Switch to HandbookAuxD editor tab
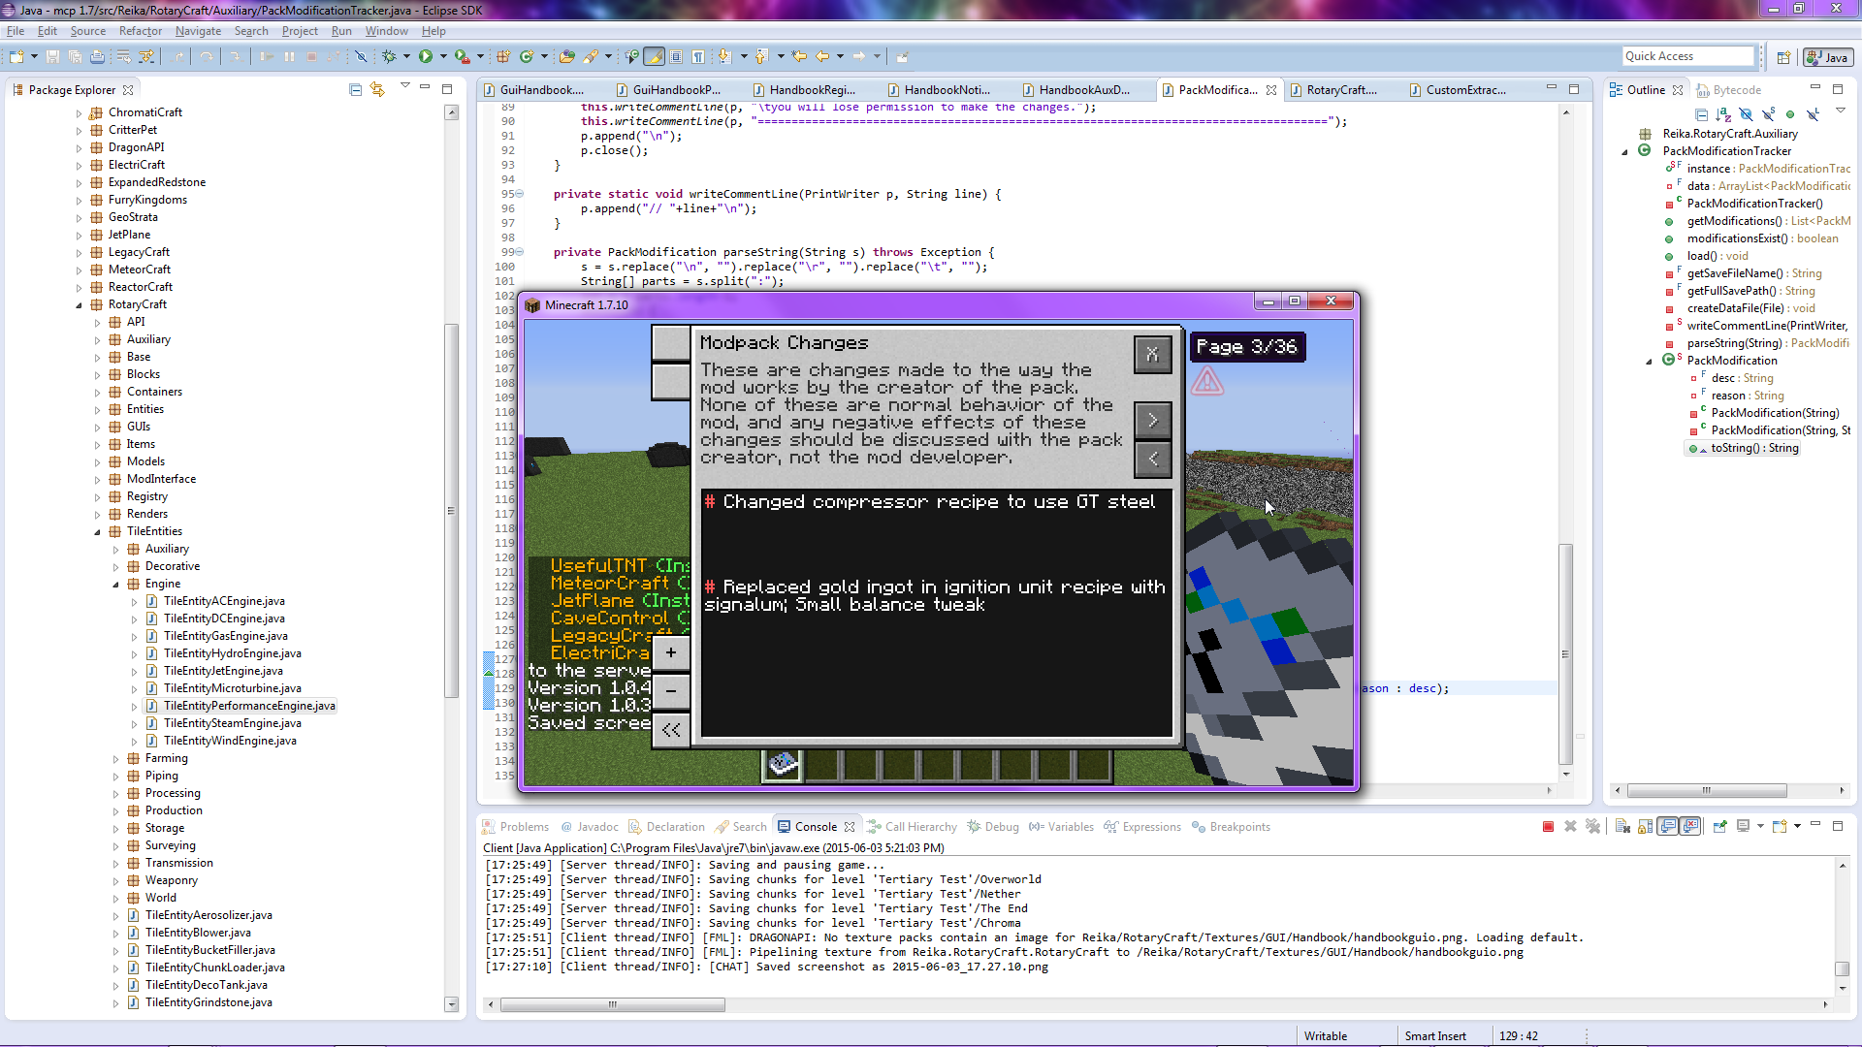The width and height of the screenshot is (1862, 1047). [x=1084, y=90]
